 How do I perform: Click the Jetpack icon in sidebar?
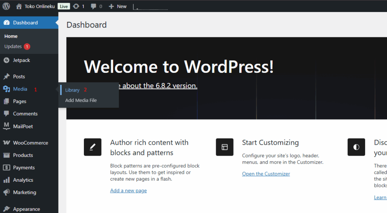(6, 60)
